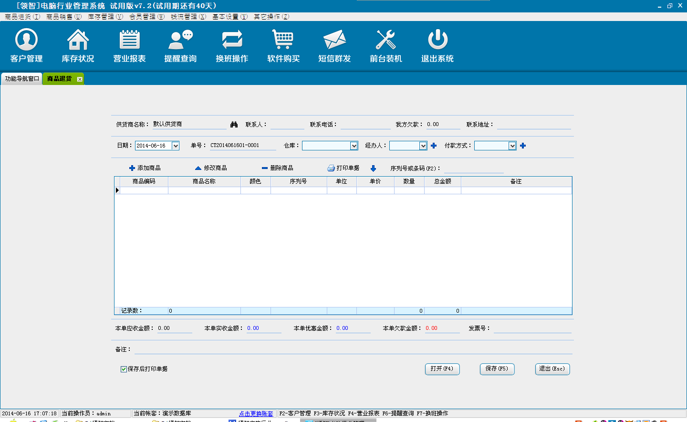Click 点击更换账套 link
This screenshot has width=687, height=422.
[256, 414]
